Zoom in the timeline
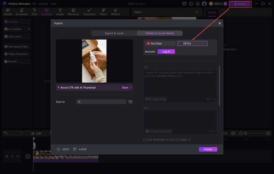 pyautogui.click(x=268, y=133)
